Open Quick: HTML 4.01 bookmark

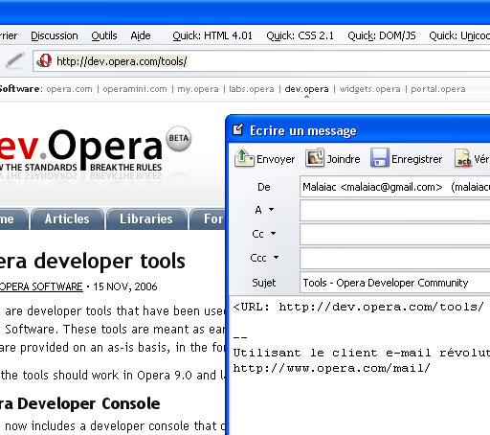click(x=212, y=35)
